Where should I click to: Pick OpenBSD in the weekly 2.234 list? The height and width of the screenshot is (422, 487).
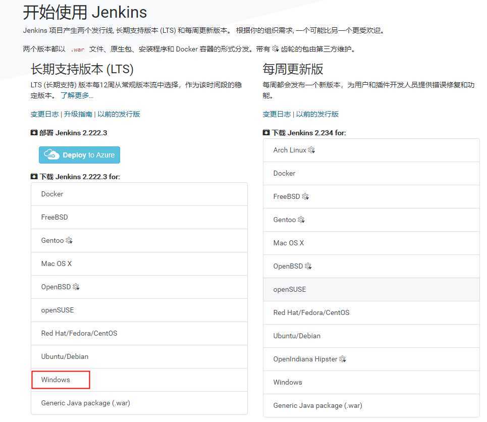(371, 267)
